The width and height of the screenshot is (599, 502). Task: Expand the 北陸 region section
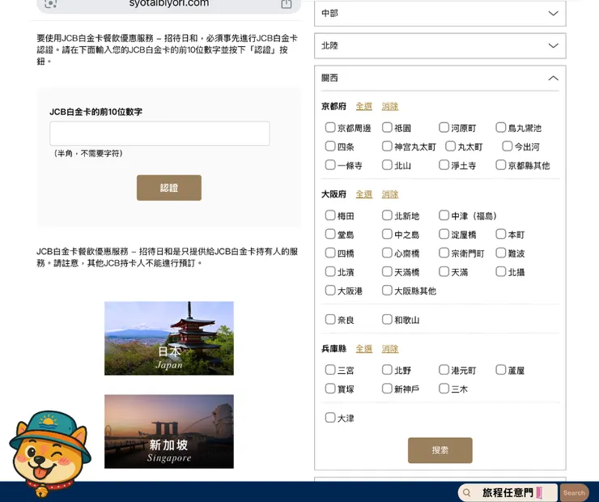[x=440, y=46]
